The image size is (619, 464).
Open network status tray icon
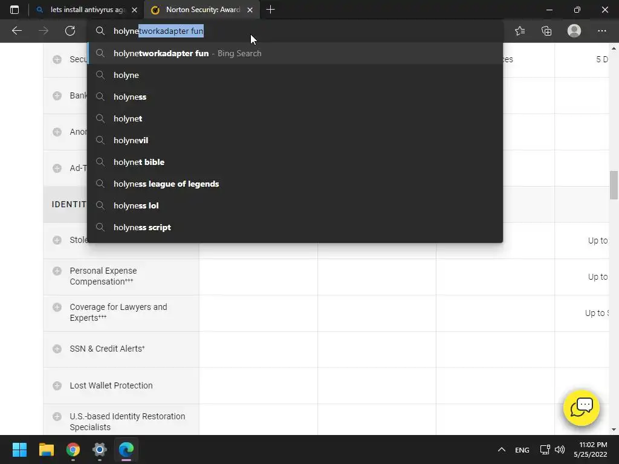coord(545,449)
